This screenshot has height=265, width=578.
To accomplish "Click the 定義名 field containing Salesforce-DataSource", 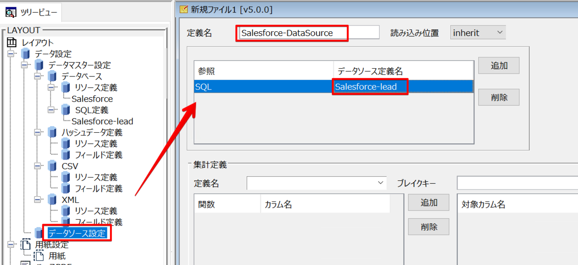I will pyautogui.click(x=309, y=33).
